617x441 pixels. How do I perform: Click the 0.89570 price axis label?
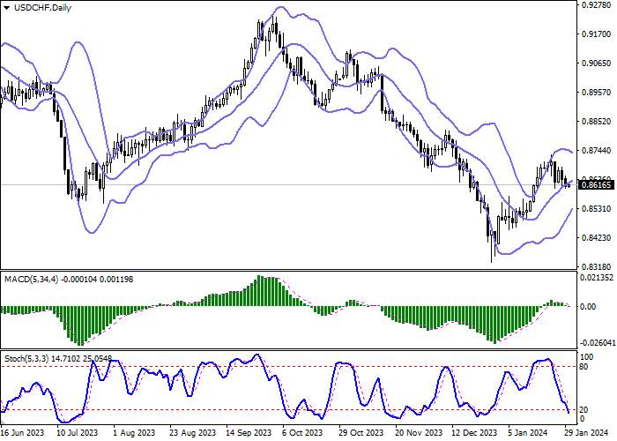tap(598, 92)
